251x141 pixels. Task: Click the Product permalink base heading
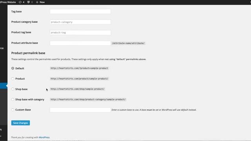28,53
